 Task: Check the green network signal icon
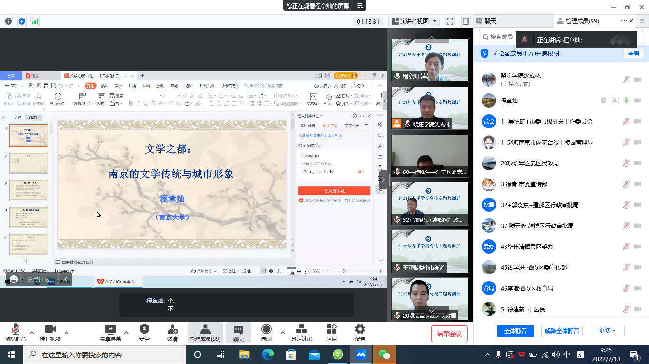coord(35,21)
